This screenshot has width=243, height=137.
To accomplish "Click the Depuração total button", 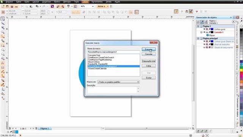I will point(148,61).
